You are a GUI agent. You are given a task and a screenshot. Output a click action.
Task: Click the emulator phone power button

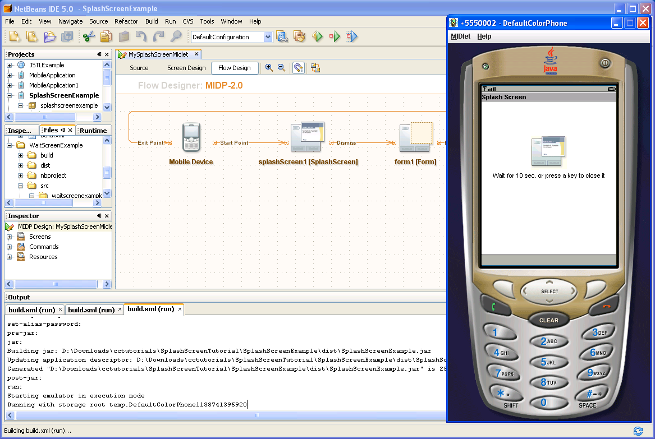pos(605,63)
